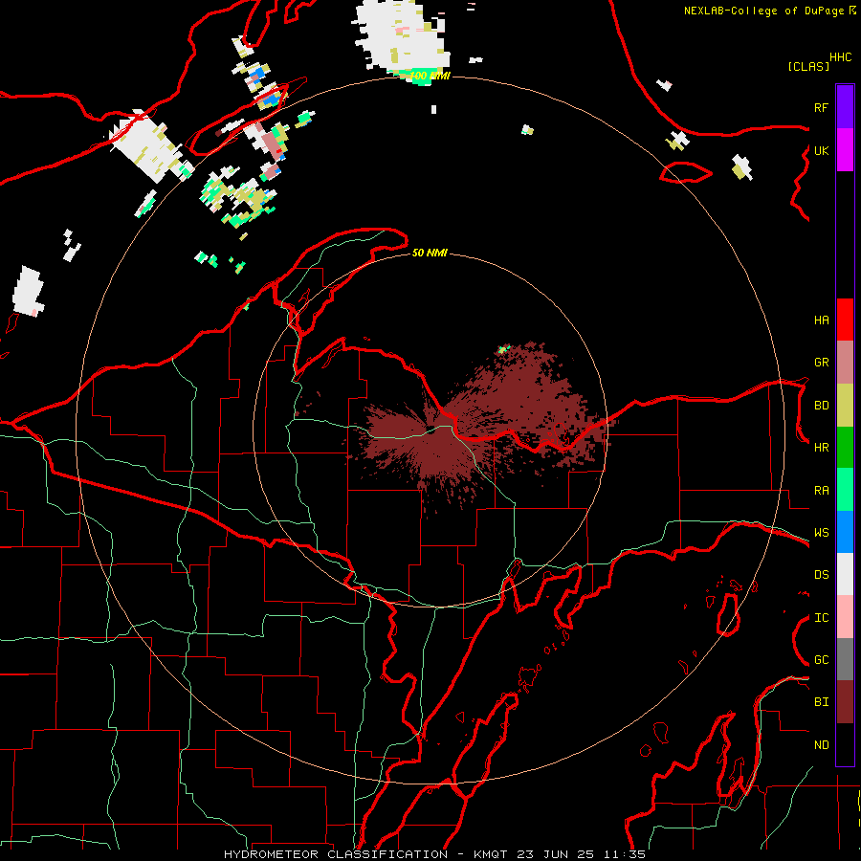Click the DS white legend swatch

pos(845,574)
